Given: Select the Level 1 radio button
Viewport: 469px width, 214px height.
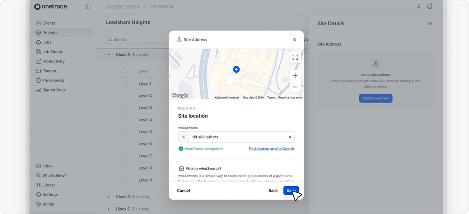Looking at the screenshot, I should 125,83.
